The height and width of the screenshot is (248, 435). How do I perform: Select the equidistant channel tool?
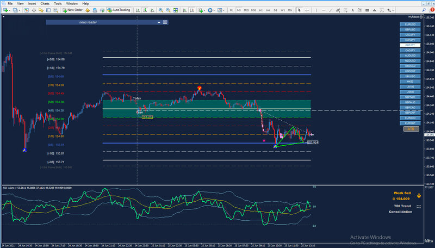pyautogui.click(x=338, y=10)
